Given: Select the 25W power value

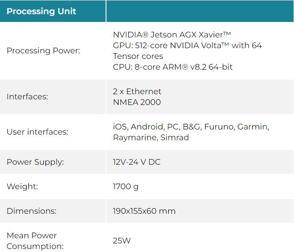Looking at the screenshot, I should 122,241.
